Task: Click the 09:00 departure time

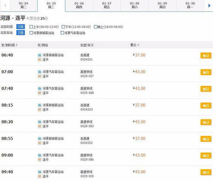Action: point(7,155)
